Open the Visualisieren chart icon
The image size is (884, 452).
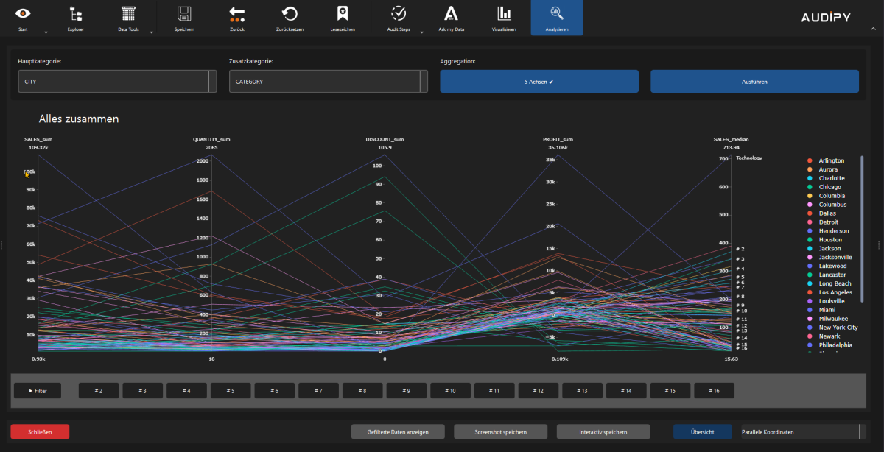click(504, 13)
